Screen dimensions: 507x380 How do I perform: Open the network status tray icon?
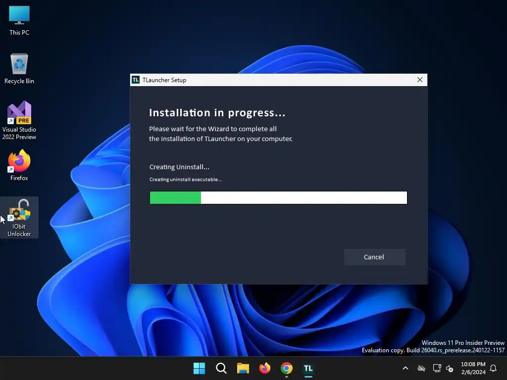[437, 368]
